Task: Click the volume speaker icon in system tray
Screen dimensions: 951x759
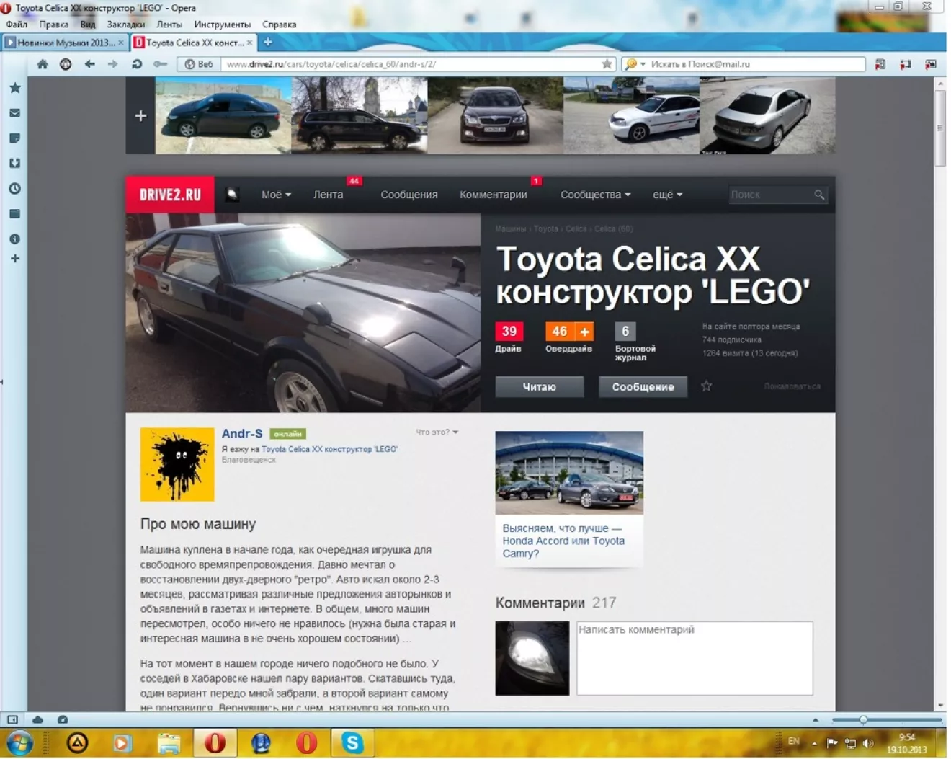Action: [x=868, y=742]
